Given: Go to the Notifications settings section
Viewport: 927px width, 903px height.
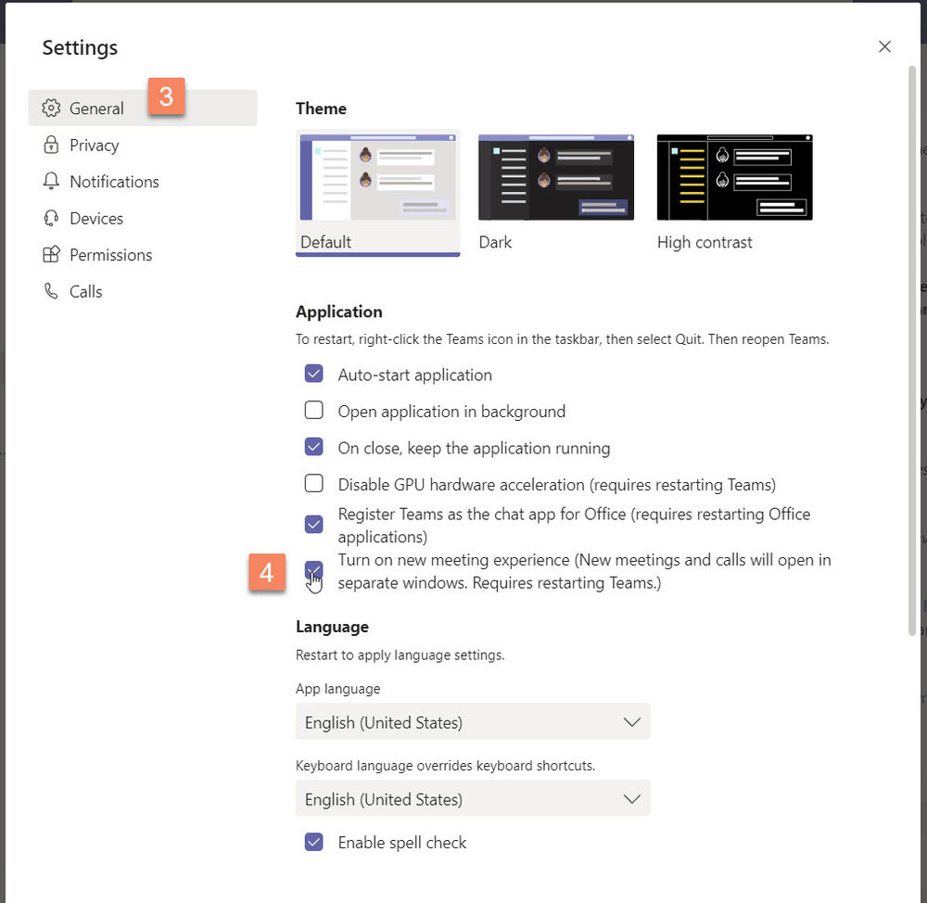Looking at the screenshot, I should click(114, 182).
